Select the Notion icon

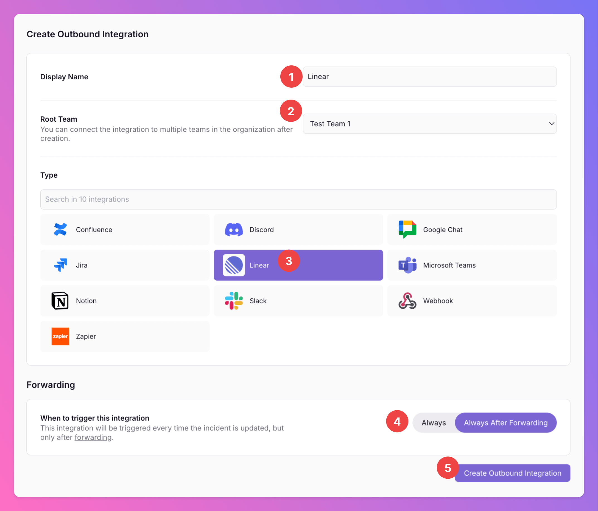pyautogui.click(x=60, y=301)
